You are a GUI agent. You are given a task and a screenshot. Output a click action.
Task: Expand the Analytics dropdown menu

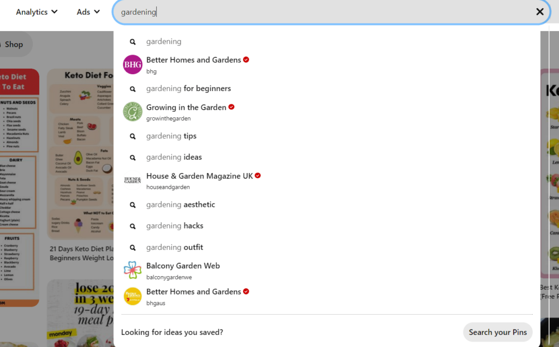click(x=37, y=12)
